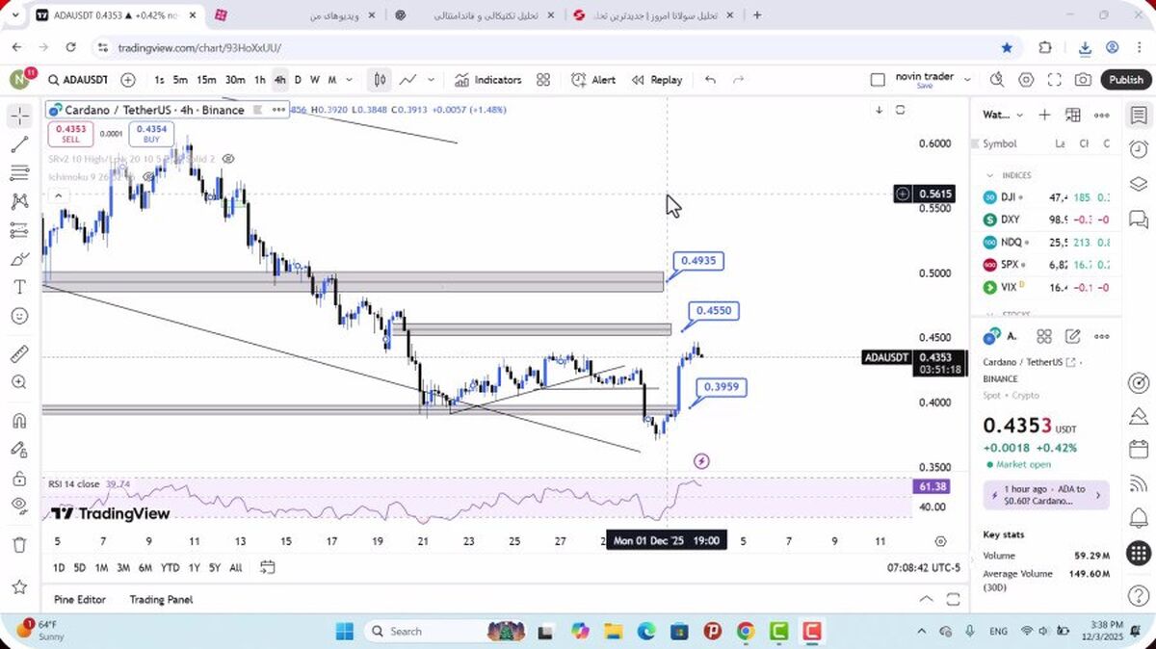1156x649 pixels.
Task: Open the quick search icon
Action: 996,80
